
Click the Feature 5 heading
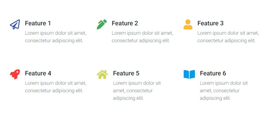pyautogui.click(x=126, y=73)
